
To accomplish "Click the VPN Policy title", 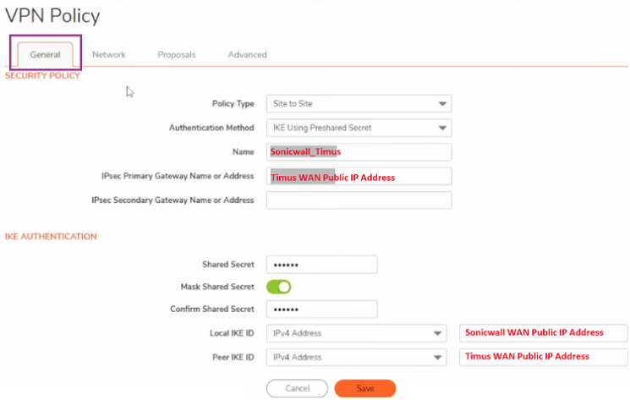I will click(x=52, y=16).
